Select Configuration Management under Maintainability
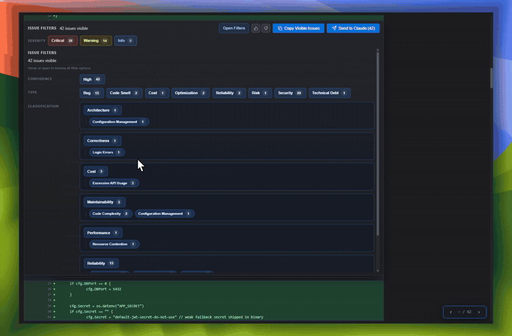 pos(165,214)
